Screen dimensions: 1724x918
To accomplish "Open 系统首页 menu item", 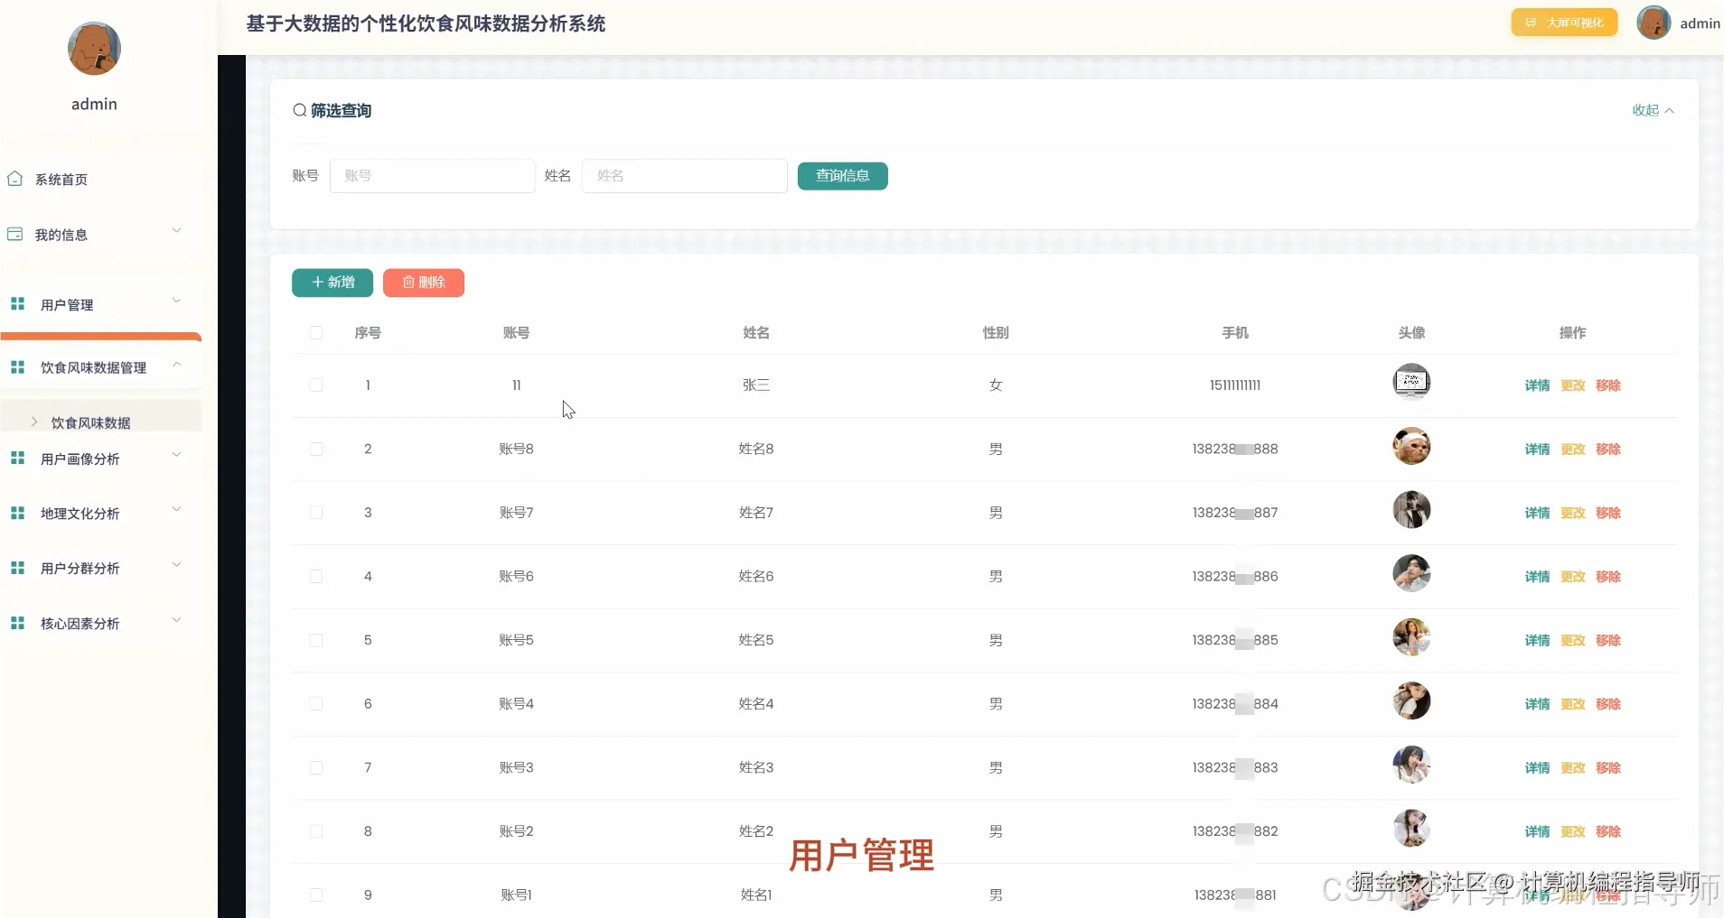I will [61, 180].
